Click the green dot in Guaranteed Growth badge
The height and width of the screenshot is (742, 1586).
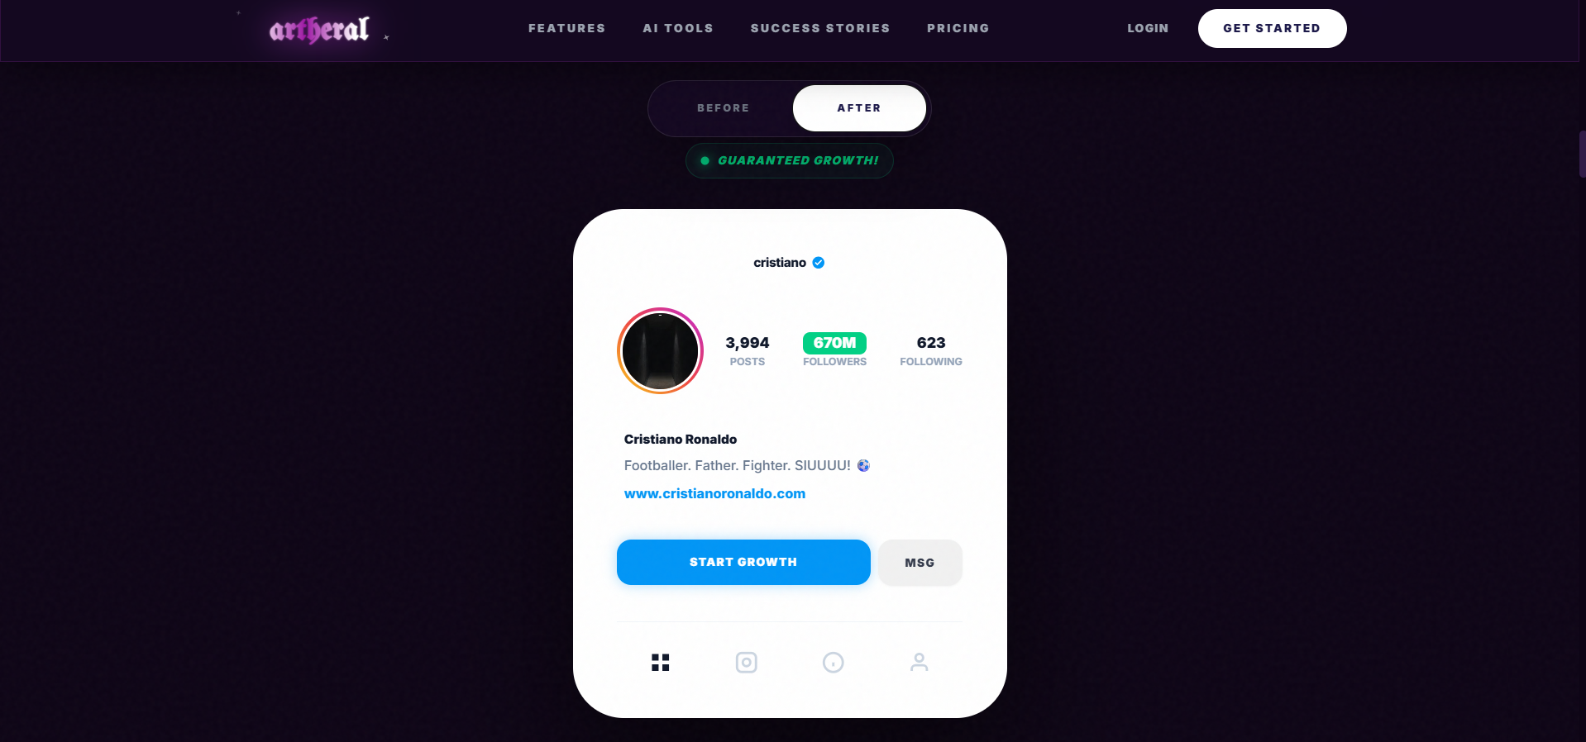(x=705, y=161)
